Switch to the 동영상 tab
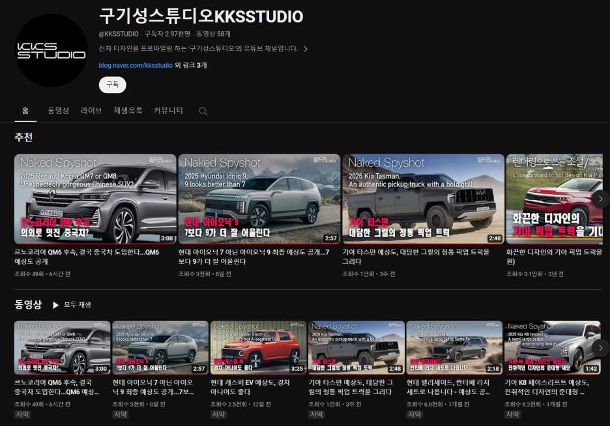Image resolution: width=610 pixels, height=426 pixels. (59, 111)
